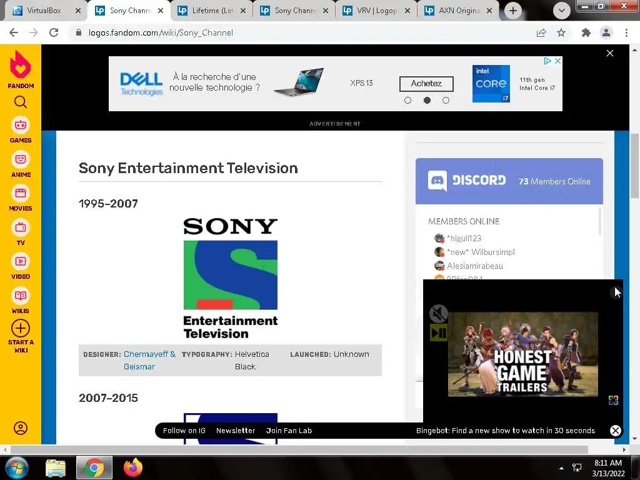This screenshot has width=640, height=480.
Task: Bookmark this page with the star icon
Action: (561, 32)
